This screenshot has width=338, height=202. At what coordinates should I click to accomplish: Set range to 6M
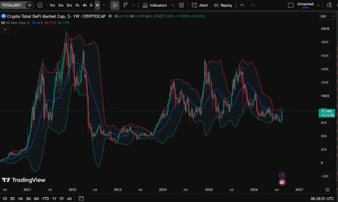(36, 199)
